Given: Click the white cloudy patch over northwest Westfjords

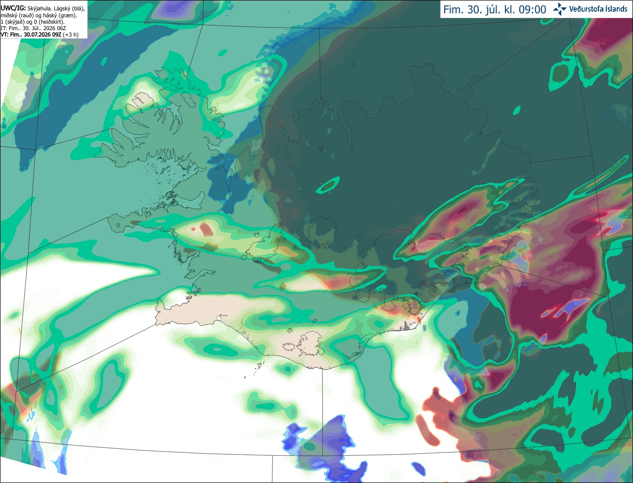Looking at the screenshot, I should (x=143, y=98).
